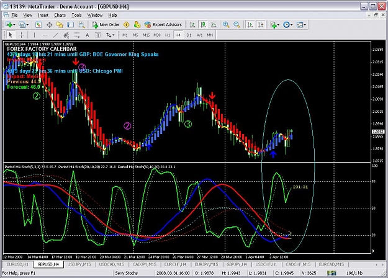The image size is (388, 278).
Task: Open the View menu
Action: point(28,15)
